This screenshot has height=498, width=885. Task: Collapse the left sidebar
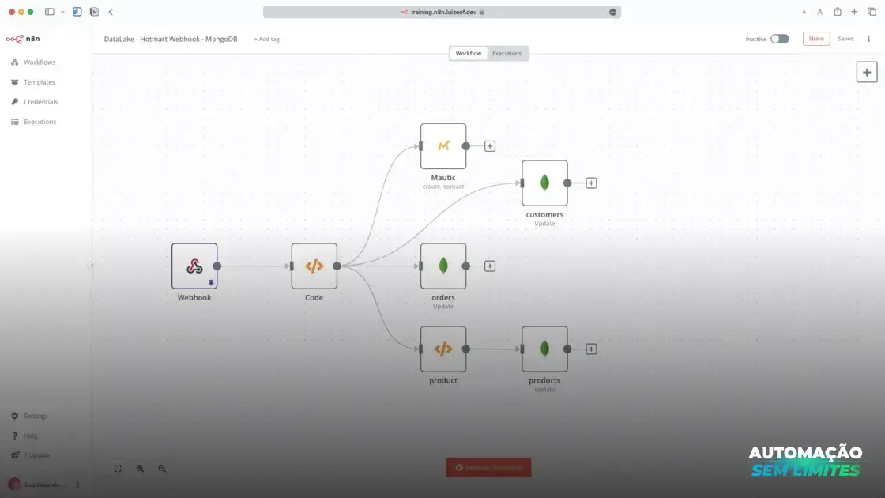(92, 266)
